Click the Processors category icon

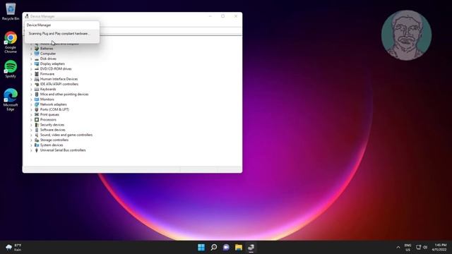click(x=37, y=120)
